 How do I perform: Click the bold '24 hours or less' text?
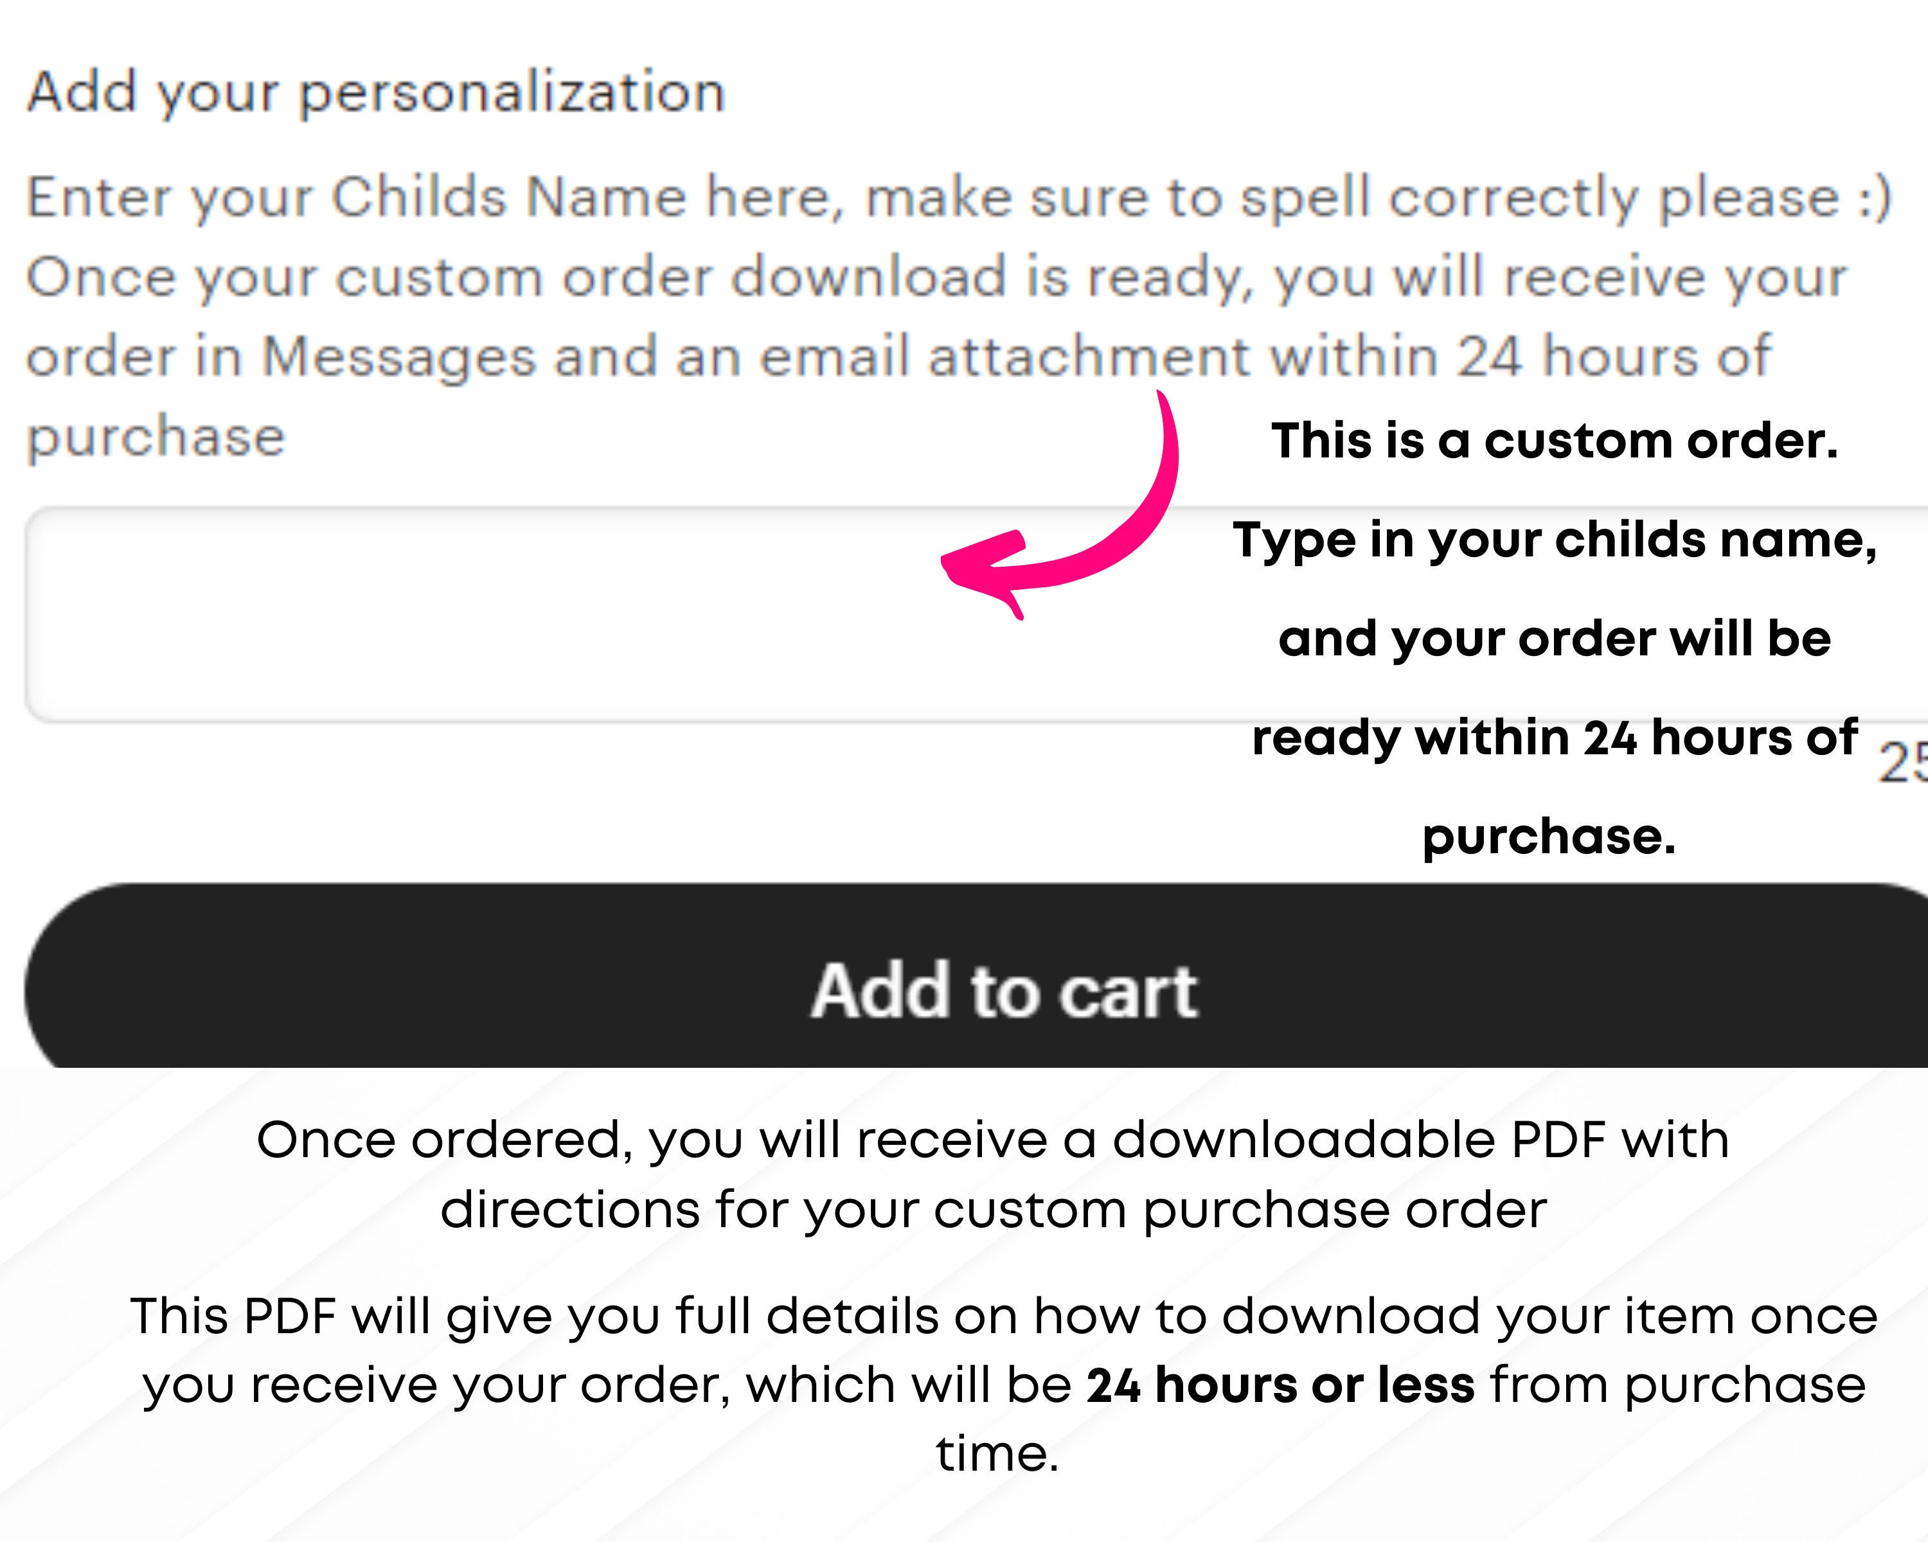click(1281, 1385)
